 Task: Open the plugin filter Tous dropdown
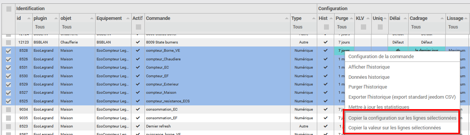point(46,27)
